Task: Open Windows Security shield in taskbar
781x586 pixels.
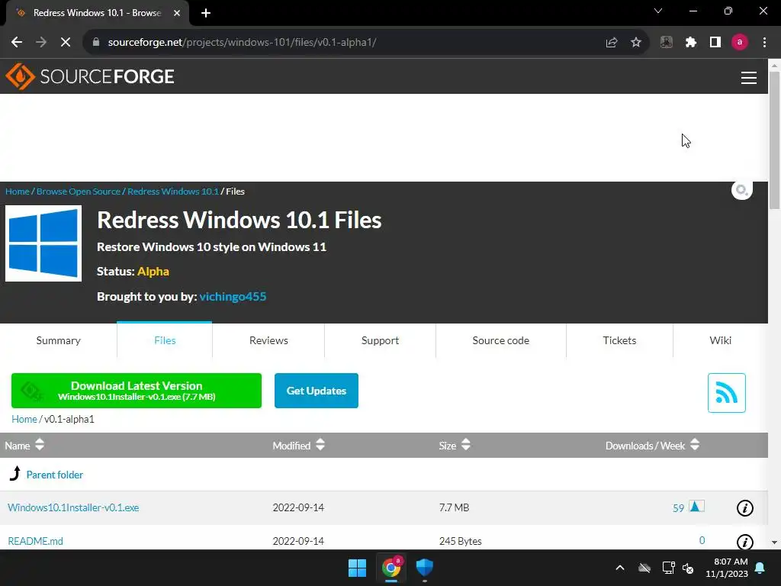Action: pos(424,568)
